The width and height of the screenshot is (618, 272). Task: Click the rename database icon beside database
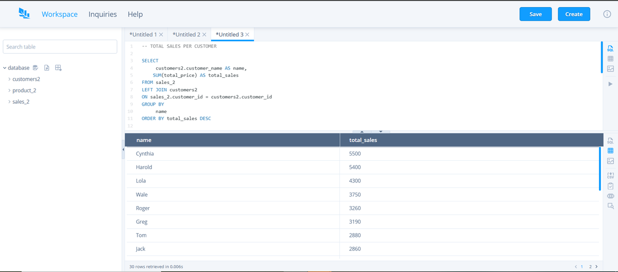(36, 68)
